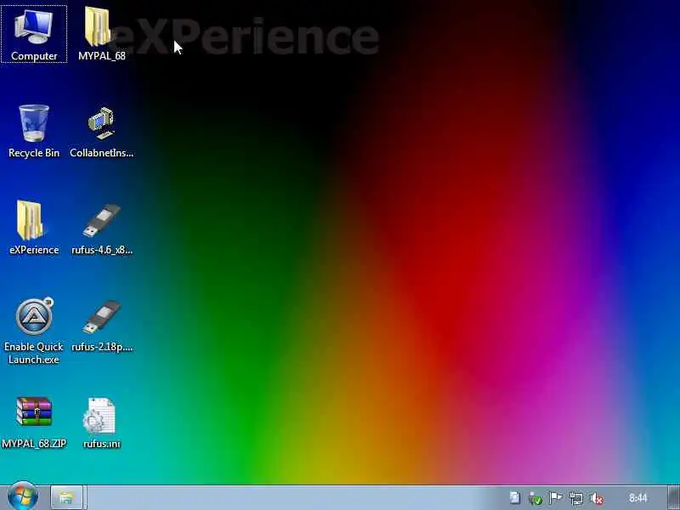Click the Safely Remove Hardware tray icon
Screen dimensions: 680x510
535,498
